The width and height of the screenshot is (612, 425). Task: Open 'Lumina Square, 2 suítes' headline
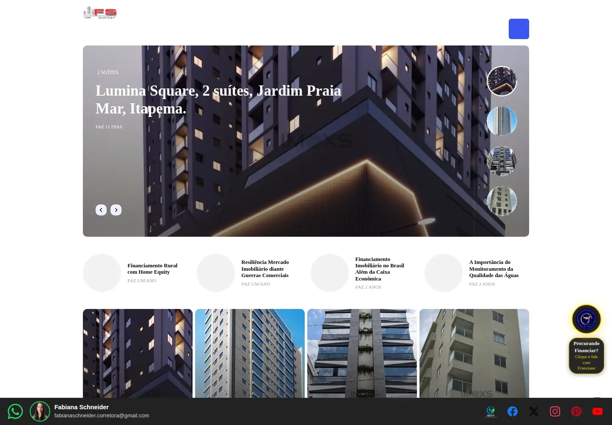pyautogui.click(x=218, y=99)
